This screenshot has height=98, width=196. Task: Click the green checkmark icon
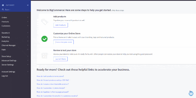tap(44, 39)
